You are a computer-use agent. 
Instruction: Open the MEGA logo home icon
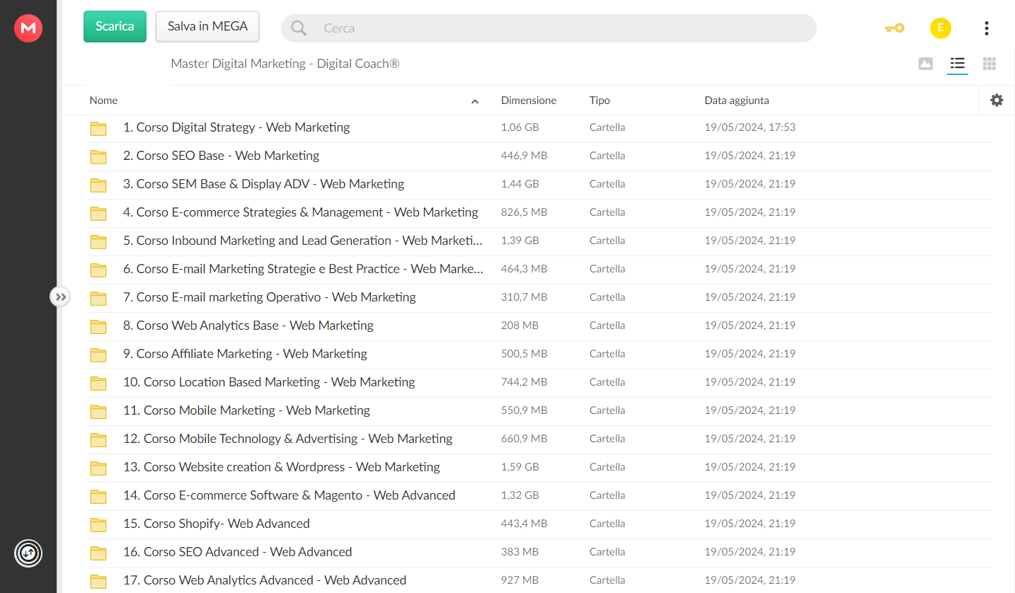tap(28, 28)
